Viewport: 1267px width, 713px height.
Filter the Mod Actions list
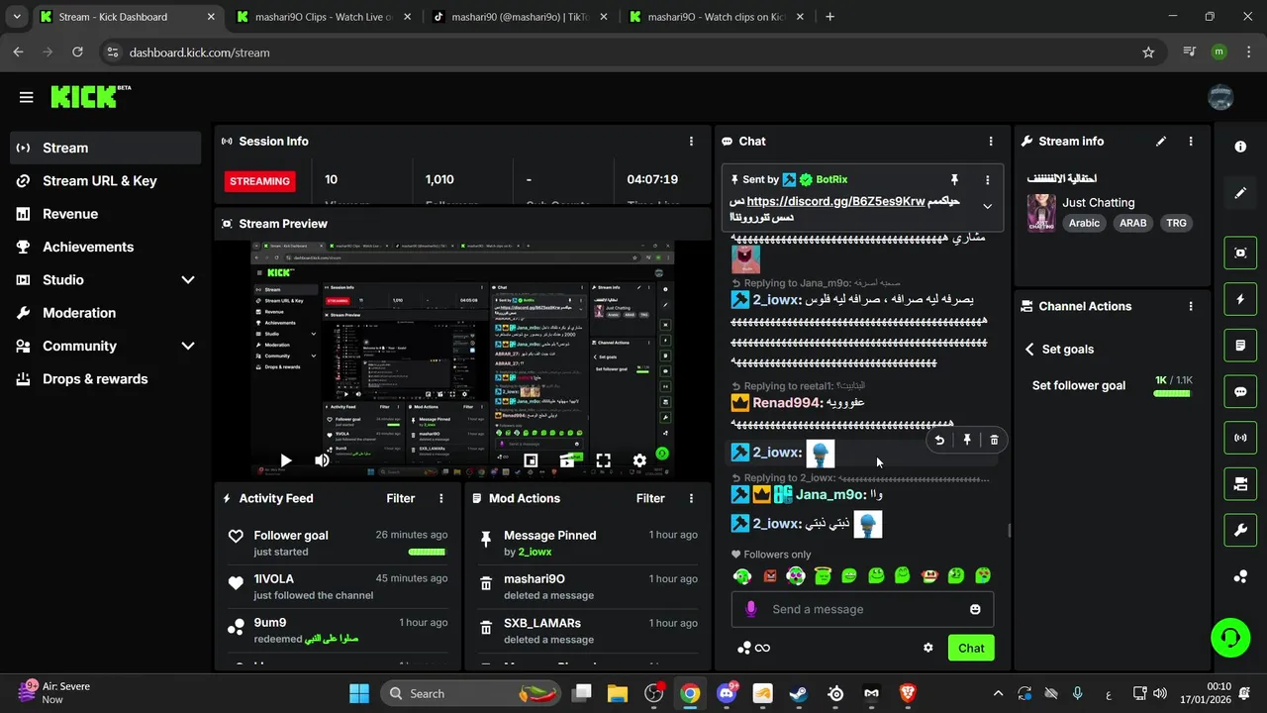coord(650,498)
